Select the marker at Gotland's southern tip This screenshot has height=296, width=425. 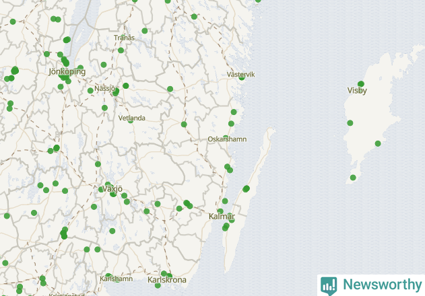353,178
